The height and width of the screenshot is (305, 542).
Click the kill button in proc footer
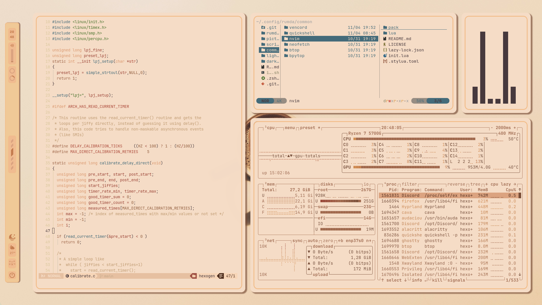point(437,280)
